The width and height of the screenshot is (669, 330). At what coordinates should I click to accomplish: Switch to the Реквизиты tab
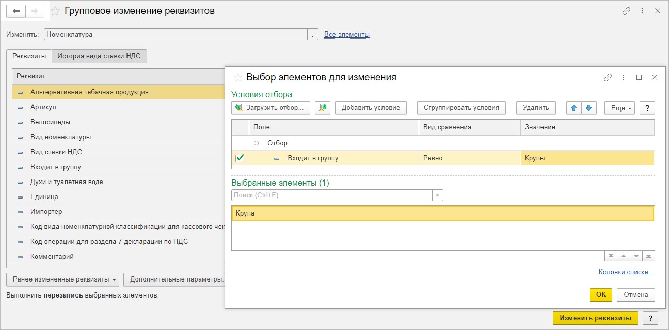pyautogui.click(x=29, y=56)
